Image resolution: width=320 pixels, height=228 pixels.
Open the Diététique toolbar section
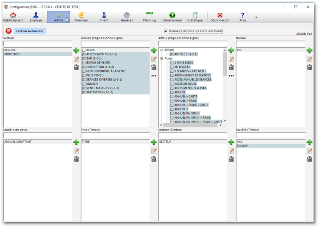coord(195,17)
